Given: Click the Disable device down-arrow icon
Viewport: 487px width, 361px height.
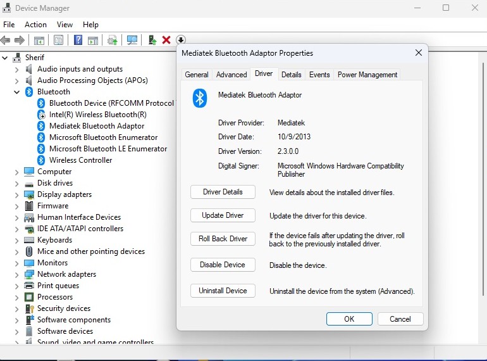Looking at the screenshot, I should 180,40.
